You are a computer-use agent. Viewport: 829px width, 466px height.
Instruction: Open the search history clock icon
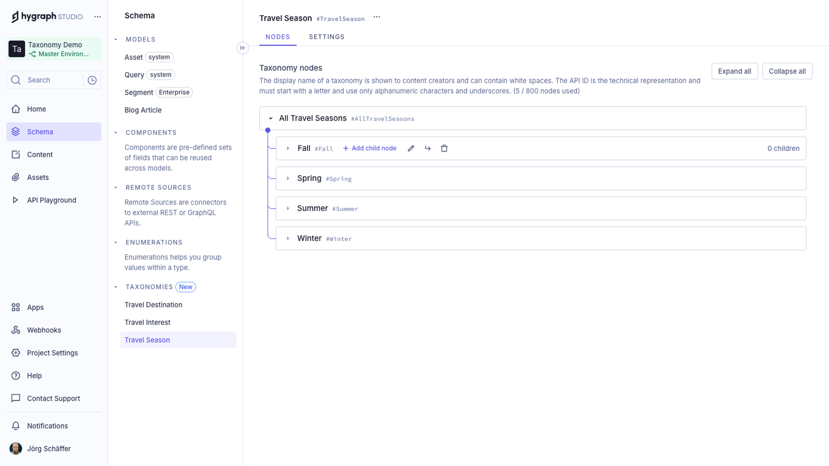coord(92,80)
